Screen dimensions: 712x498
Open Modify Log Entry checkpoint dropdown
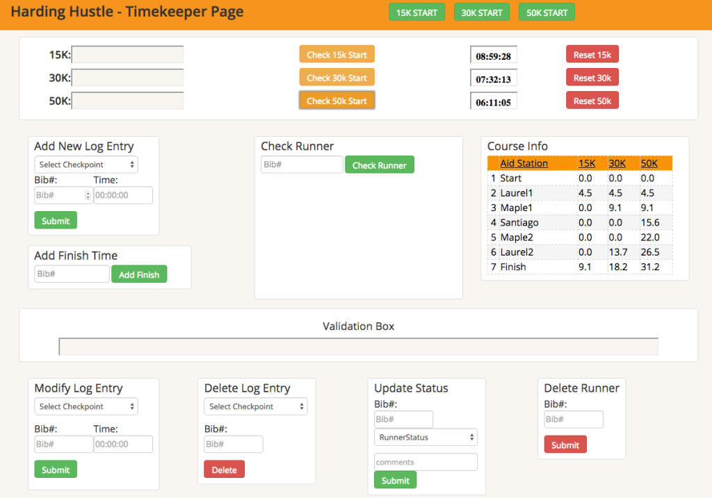pos(86,406)
